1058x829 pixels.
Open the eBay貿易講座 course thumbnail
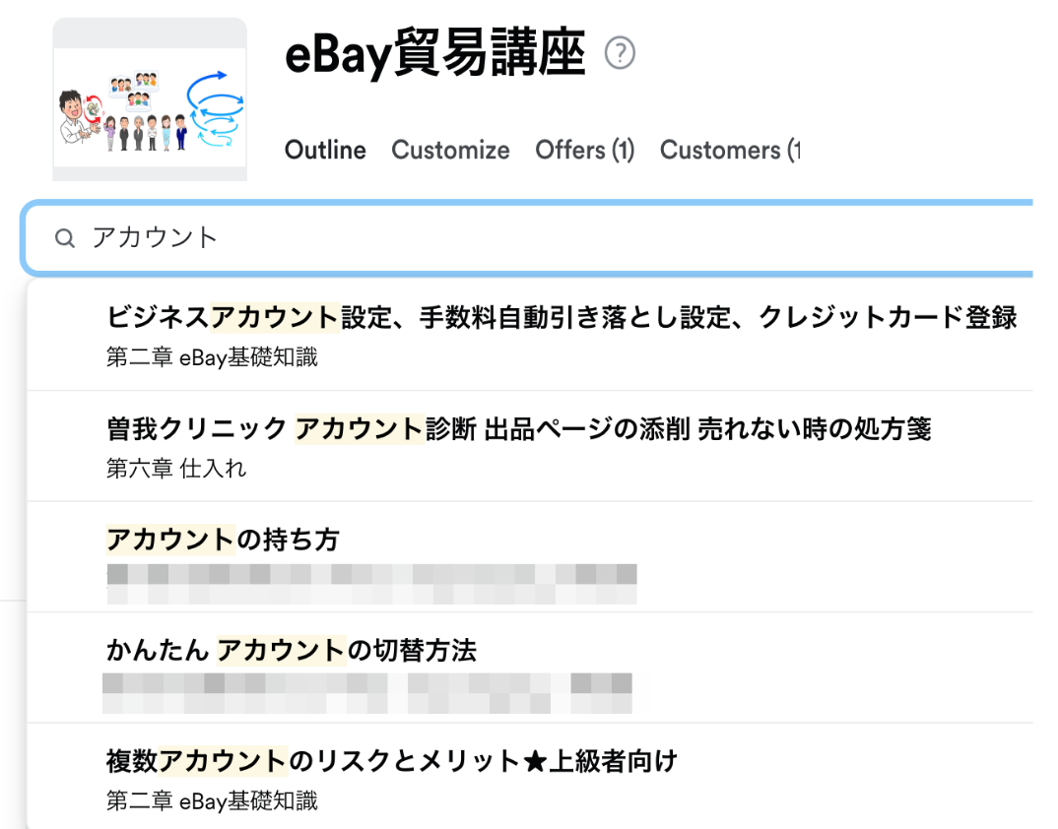point(150,99)
